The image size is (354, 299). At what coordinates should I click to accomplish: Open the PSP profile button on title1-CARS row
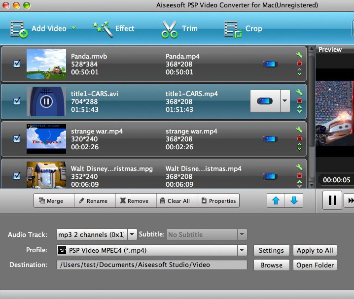point(265,101)
